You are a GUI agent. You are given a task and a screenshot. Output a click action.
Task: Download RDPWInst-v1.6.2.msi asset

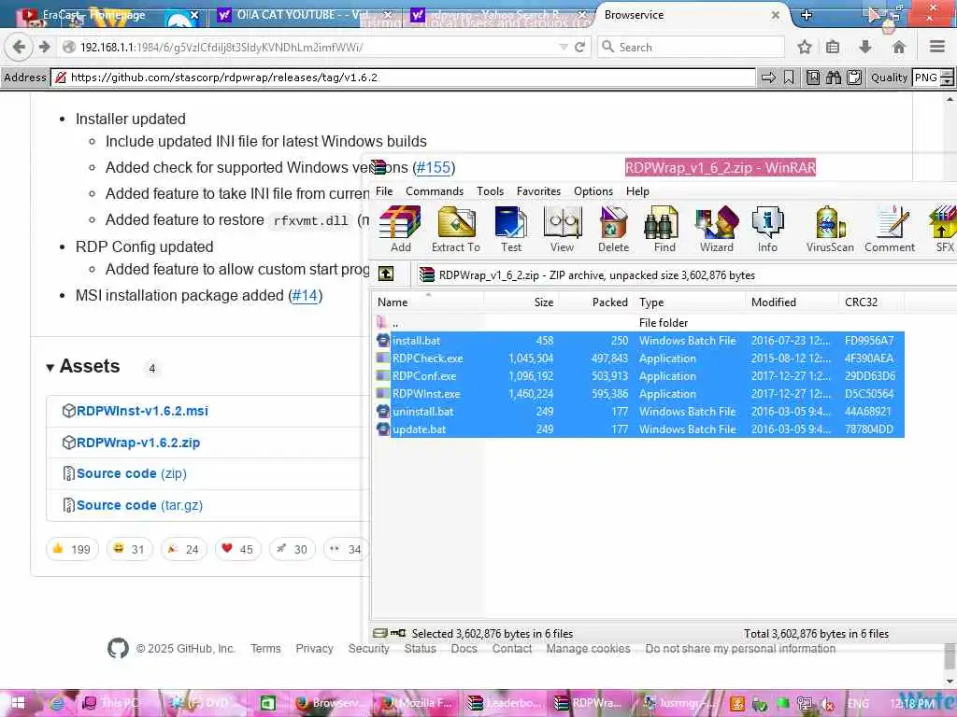[142, 411]
